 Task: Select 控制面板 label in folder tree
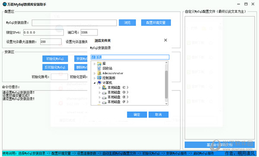click(x=109, y=78)
